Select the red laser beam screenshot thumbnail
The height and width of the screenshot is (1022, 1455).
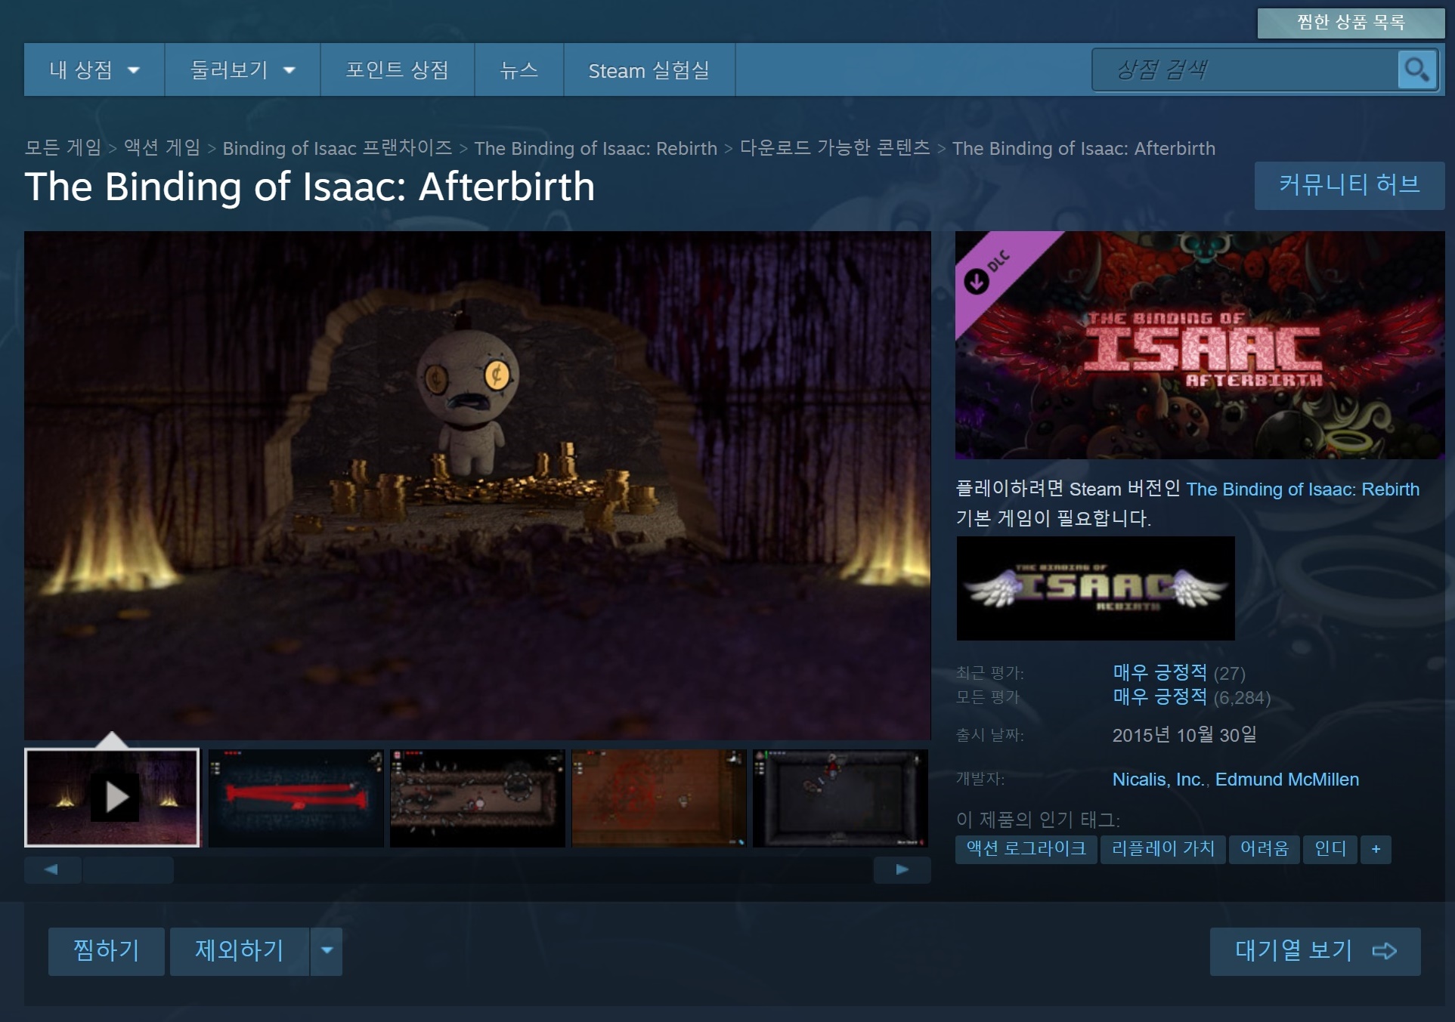pyautogui.click(x=296, y=798)
